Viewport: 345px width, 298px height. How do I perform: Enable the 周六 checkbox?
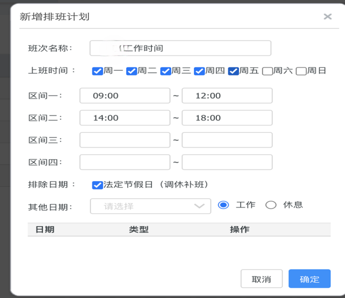(267, 71)
